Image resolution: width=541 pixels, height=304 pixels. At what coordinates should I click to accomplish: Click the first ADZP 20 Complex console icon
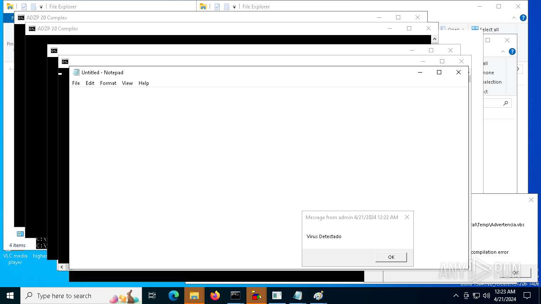pyautogui.click(x=21, y=18)
